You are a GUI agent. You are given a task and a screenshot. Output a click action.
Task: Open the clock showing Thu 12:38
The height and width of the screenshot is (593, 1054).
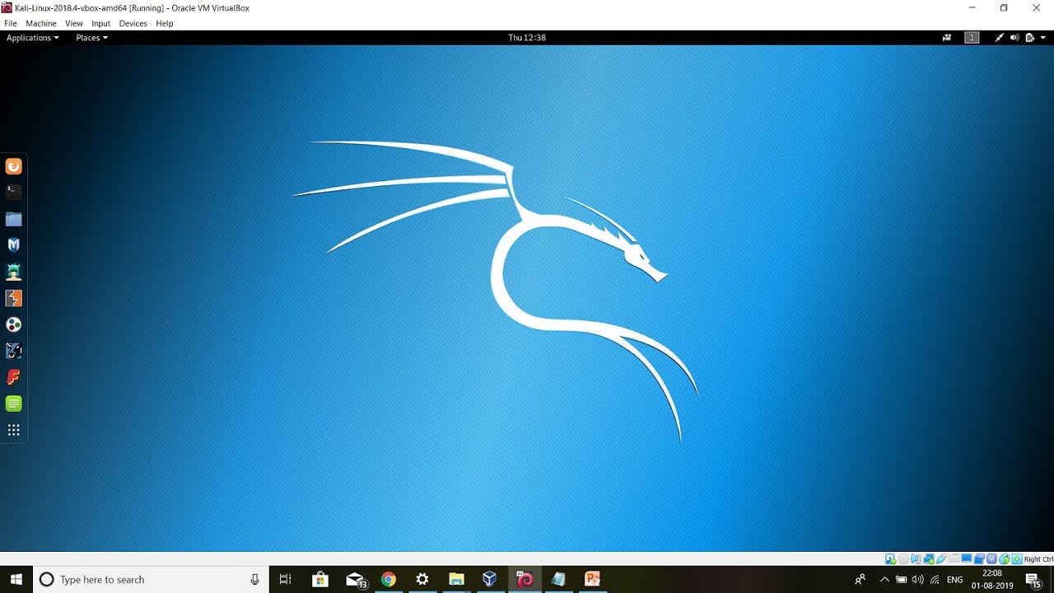pyautogui.click(x=527, y=38)
